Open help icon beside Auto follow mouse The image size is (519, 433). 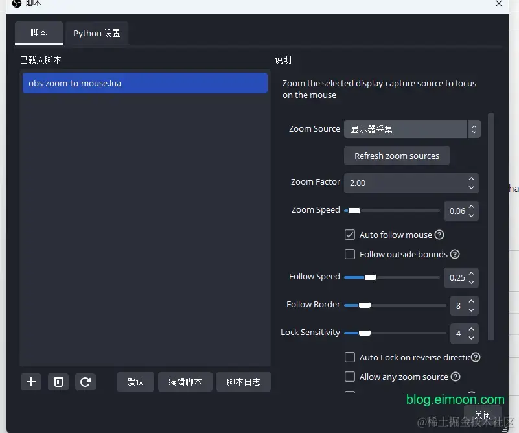coord(439,235)
